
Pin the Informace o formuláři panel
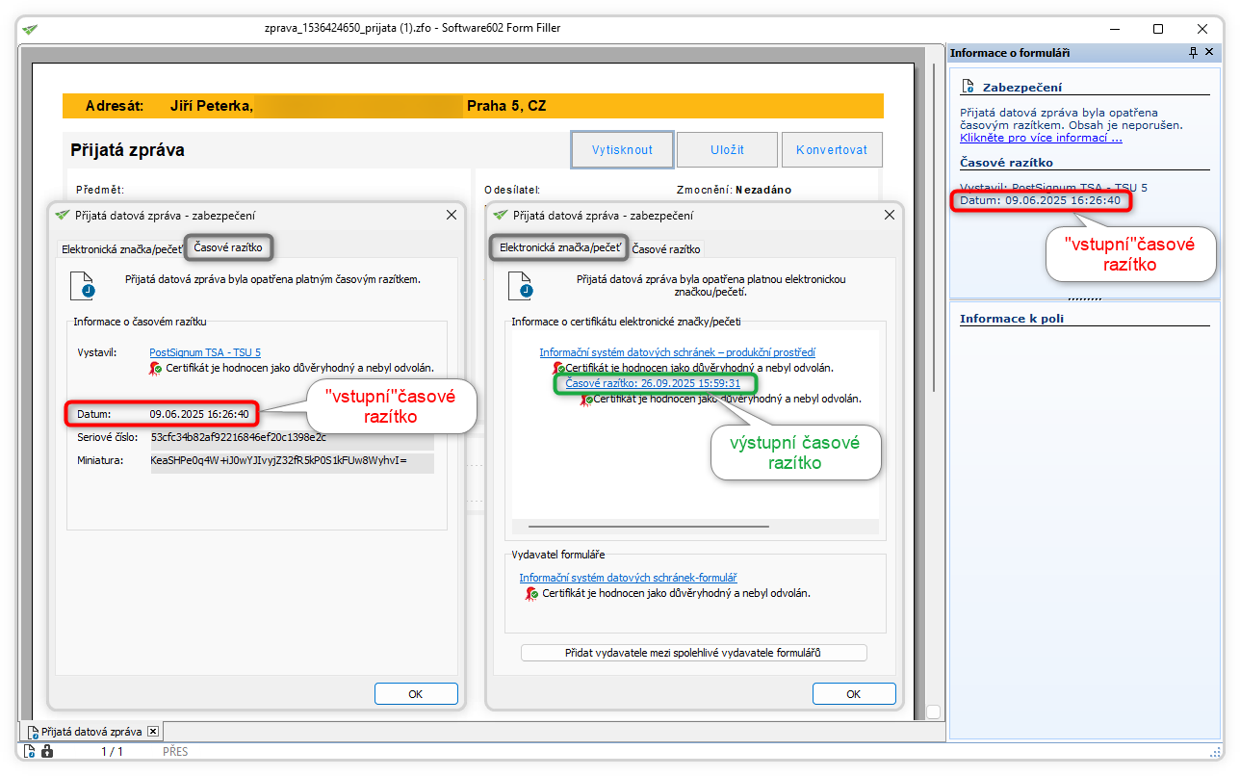pyautogui.click(x=1194, y=53)
